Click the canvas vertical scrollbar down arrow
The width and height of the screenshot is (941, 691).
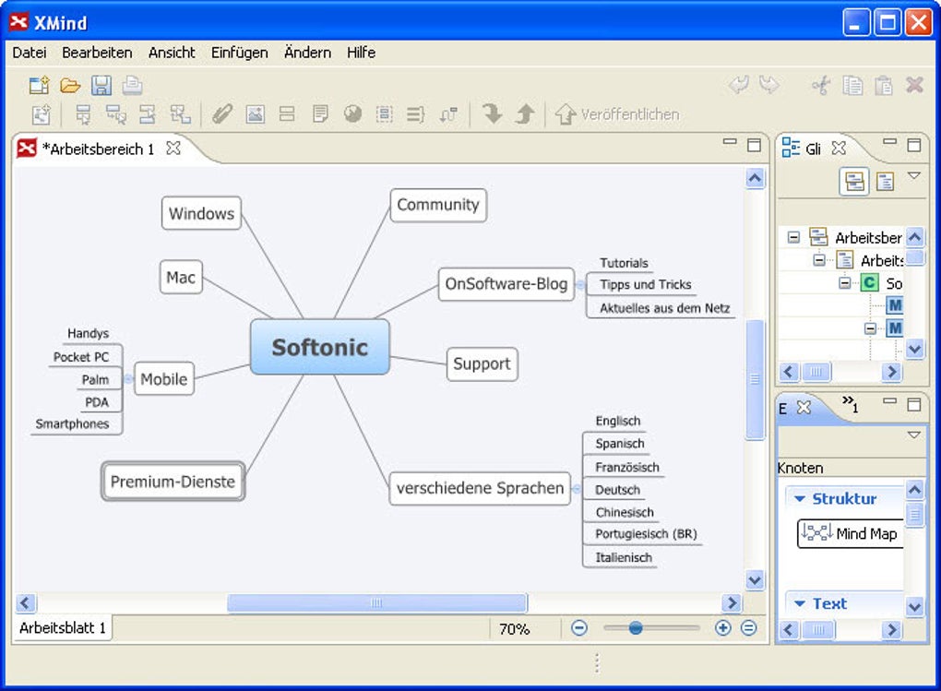[x=755, y=579]
